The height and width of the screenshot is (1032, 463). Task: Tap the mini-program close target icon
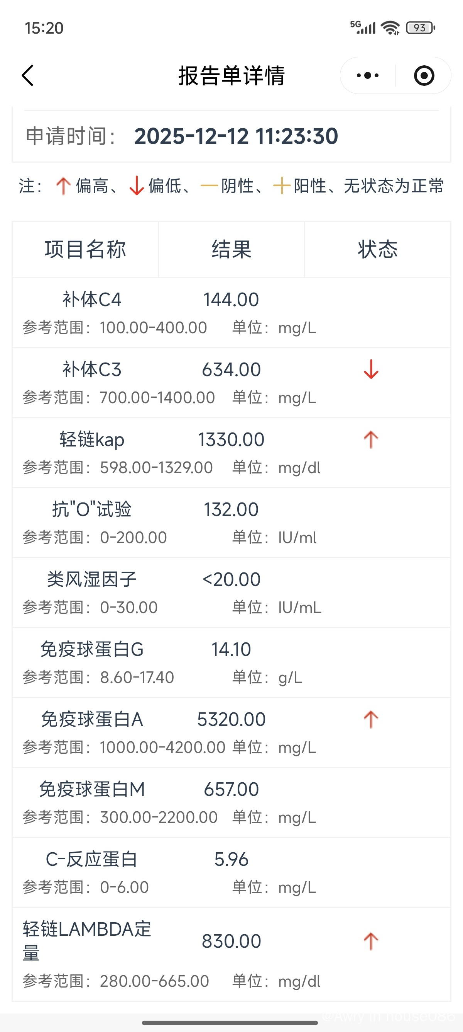tap(424, 75)
